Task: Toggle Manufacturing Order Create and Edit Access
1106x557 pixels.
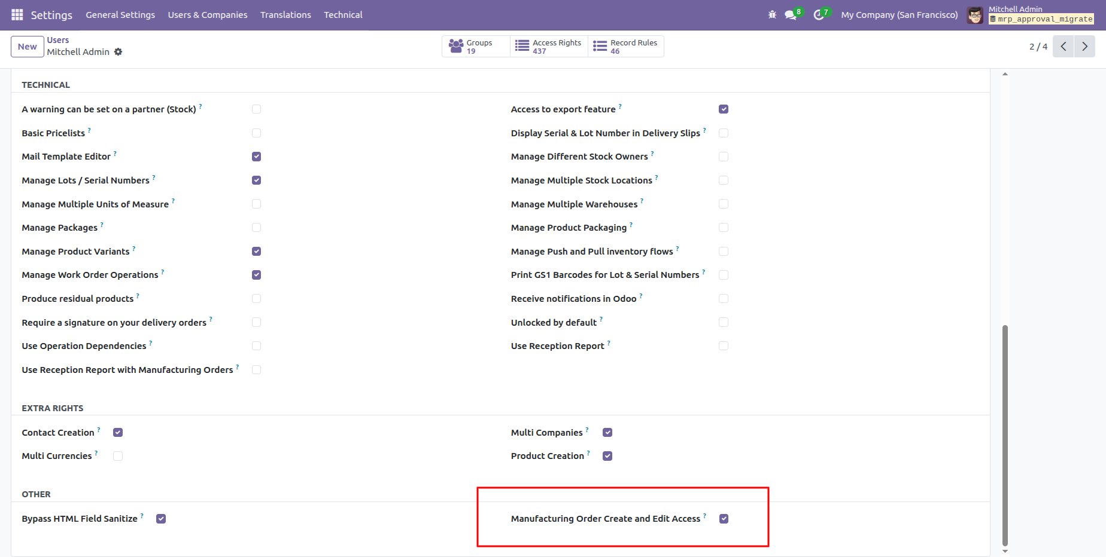Action: pos(724,519)
